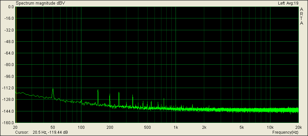
Task: Click the "Left Avg:19" readout
Action: pyautogui.click(x=288, y=3)
